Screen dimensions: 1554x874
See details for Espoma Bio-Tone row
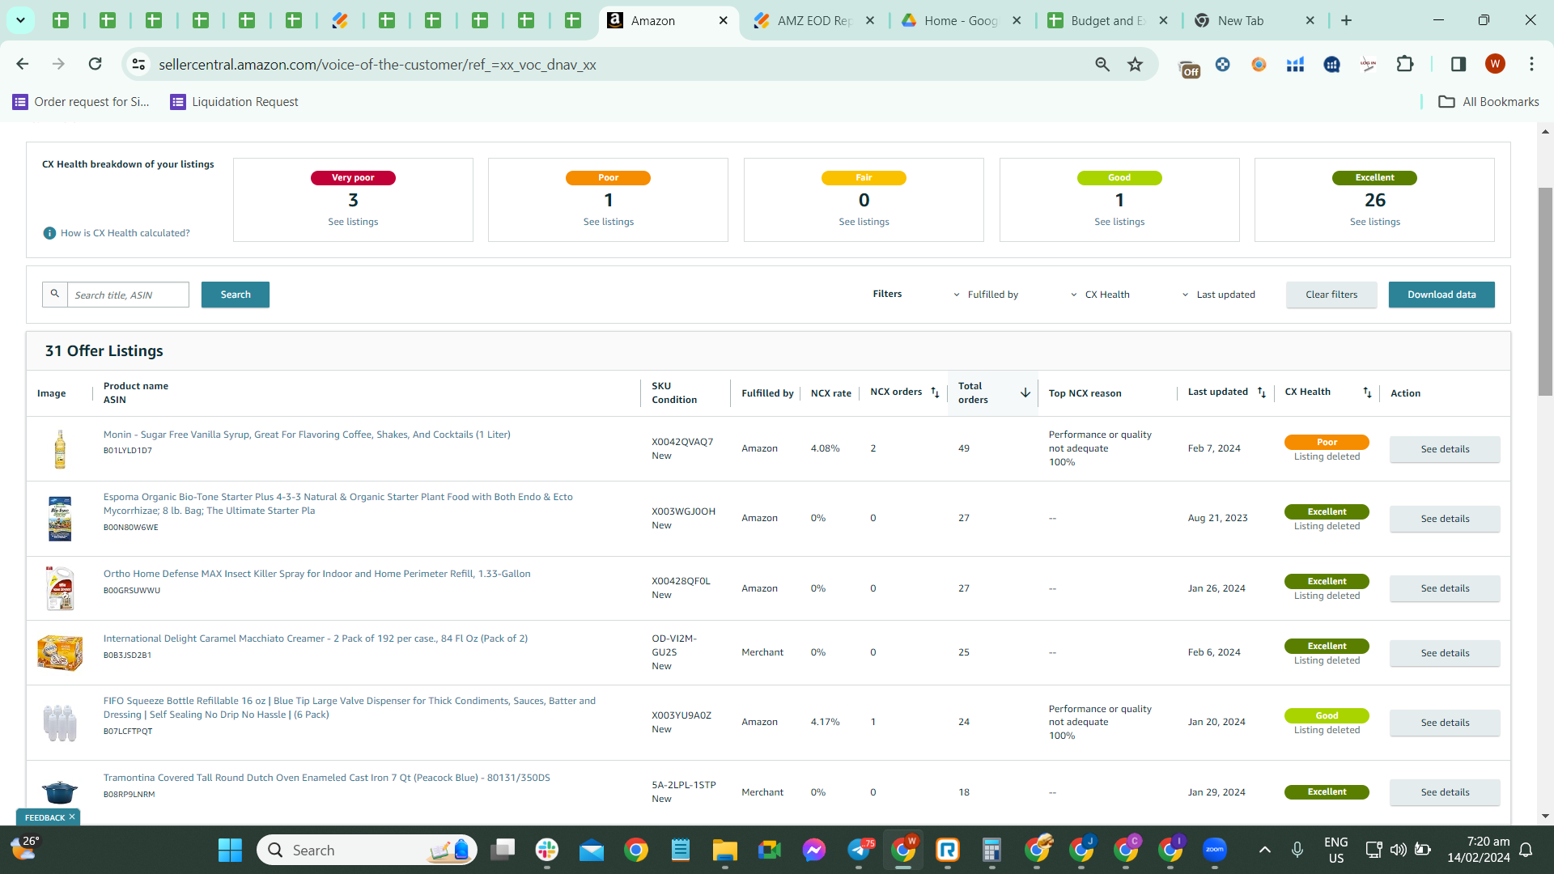pos(1445,519)
